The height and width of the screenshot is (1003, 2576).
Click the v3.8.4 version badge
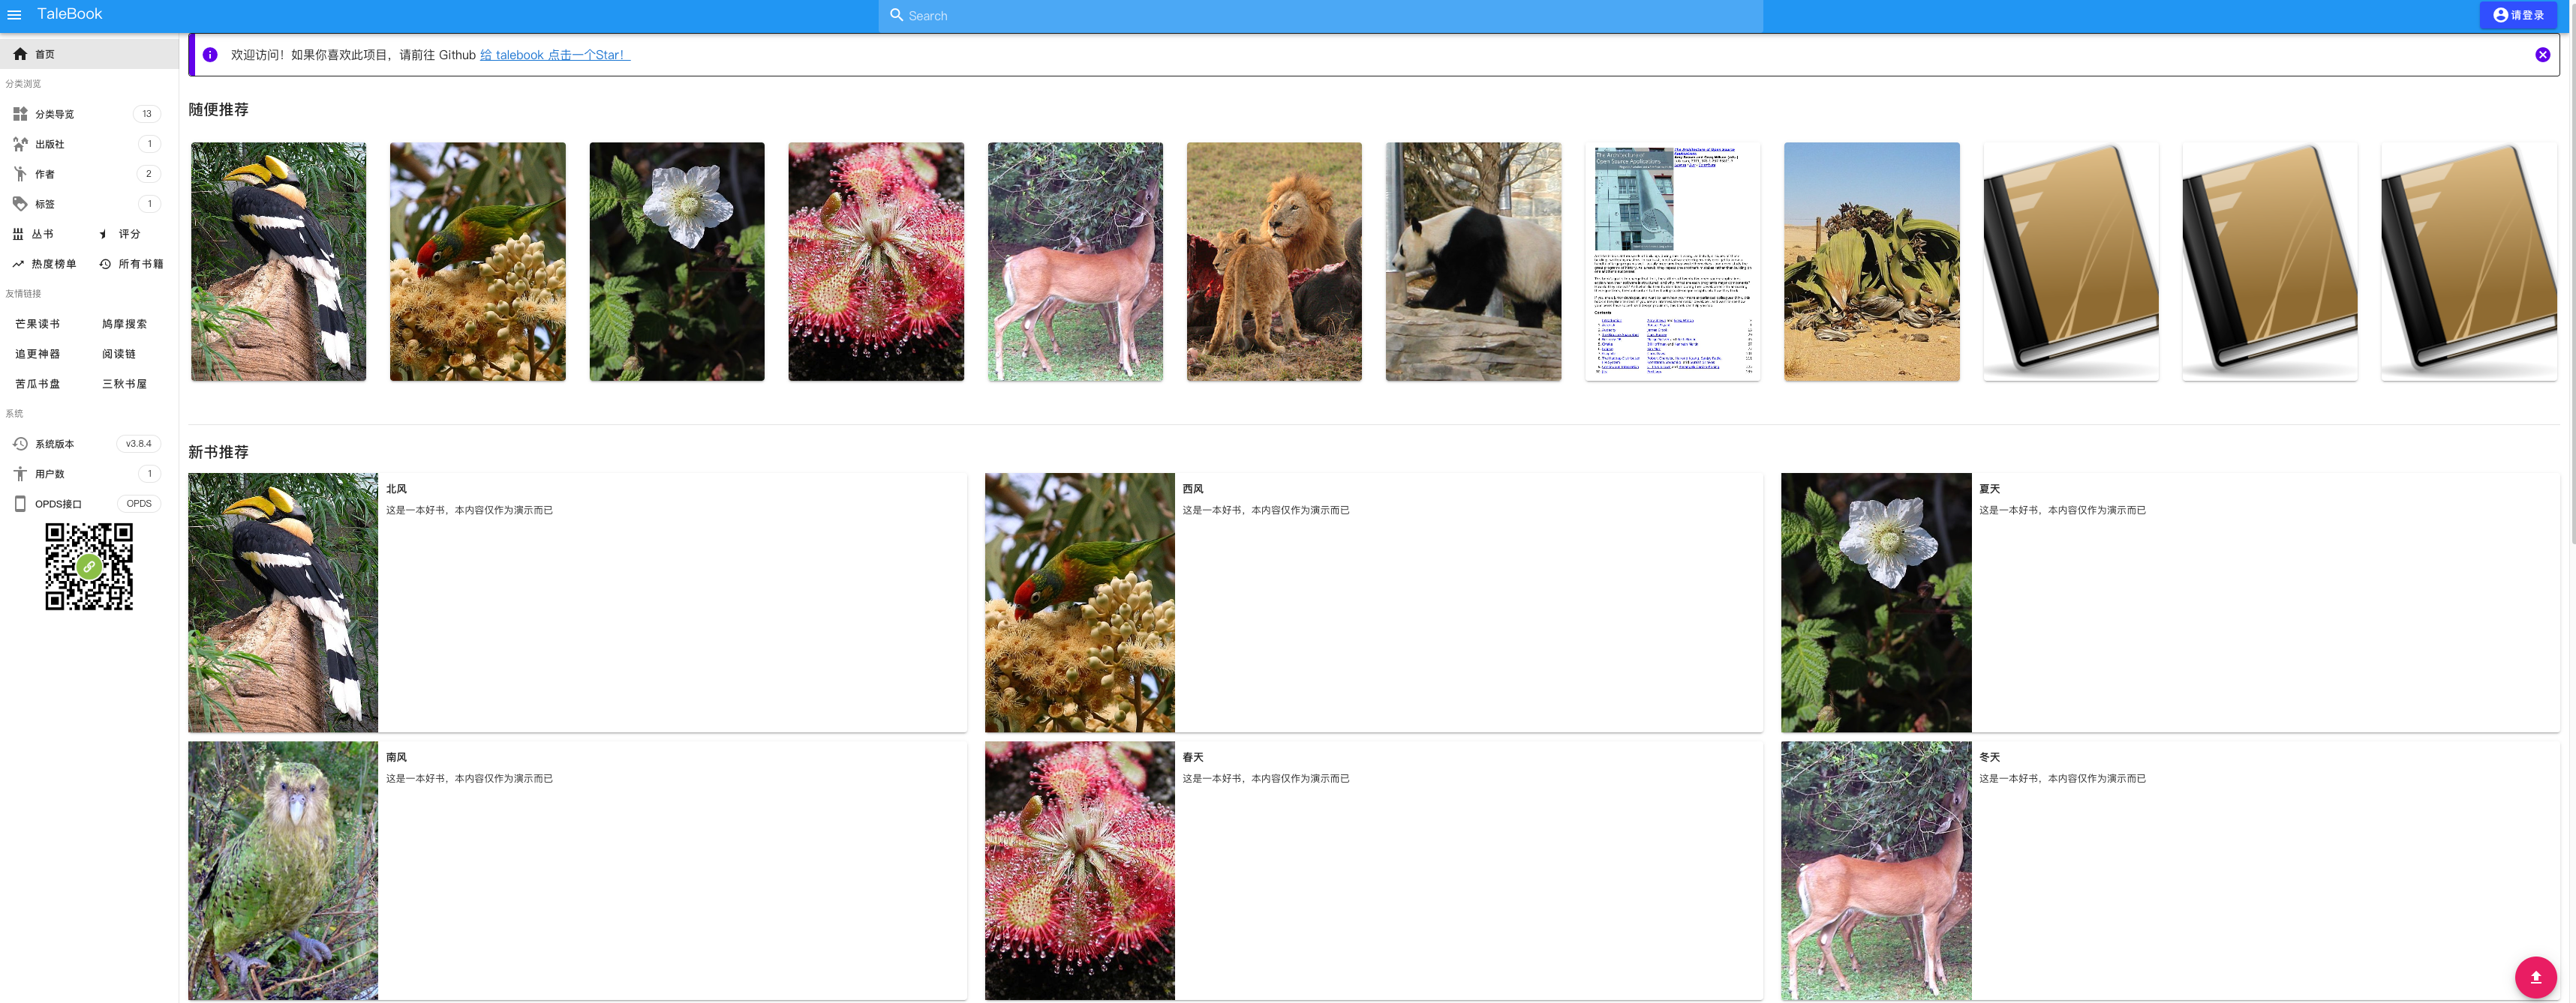[x=138, y=444]
